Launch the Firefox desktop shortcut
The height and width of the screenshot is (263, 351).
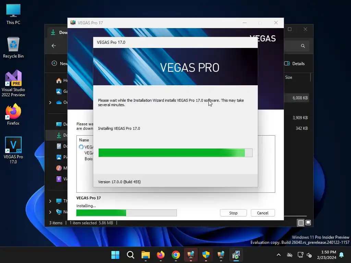(x=13, y=114)
